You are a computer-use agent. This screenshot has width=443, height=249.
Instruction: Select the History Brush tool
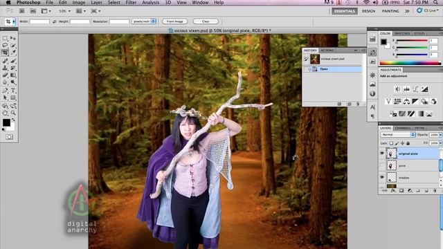(13, 68)
